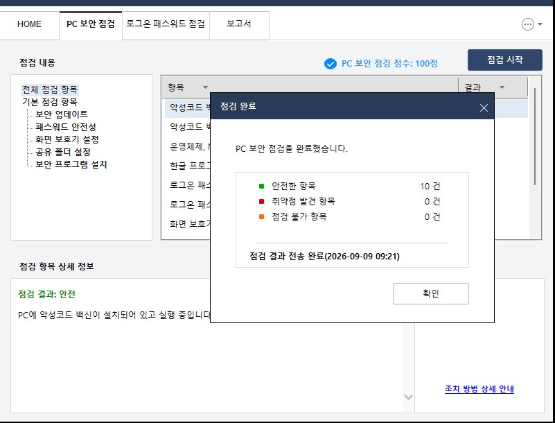Click the 점검 결과: 안전 text
The width and height of the screenshot is (555, 423).
[x=46, y=295]
